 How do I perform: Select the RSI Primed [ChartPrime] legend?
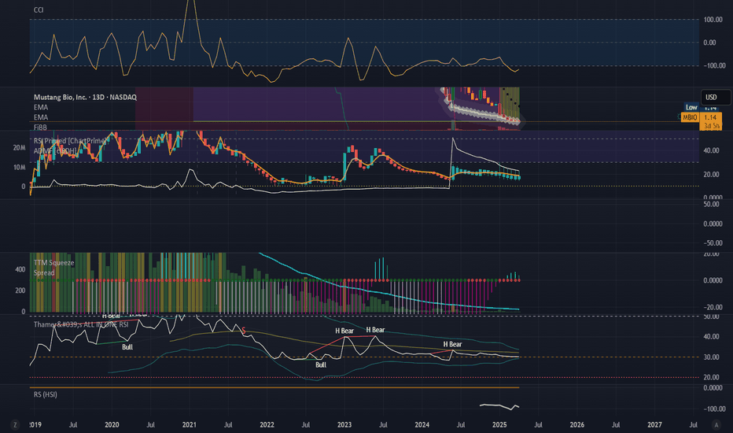click(70, 141)
